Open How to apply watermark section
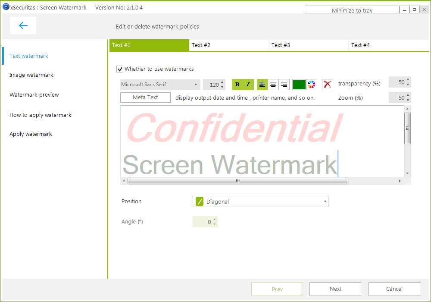Screen dimensions: 431x302 coord(41,115)
